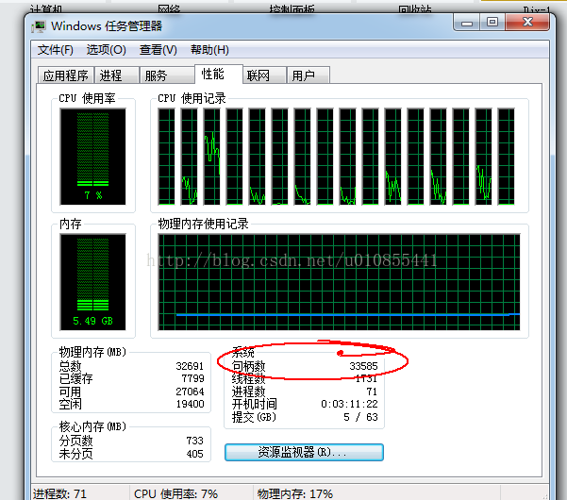Click the Task Manager title bar icon
Screen dimensions: 567x500
pos(39,26)
